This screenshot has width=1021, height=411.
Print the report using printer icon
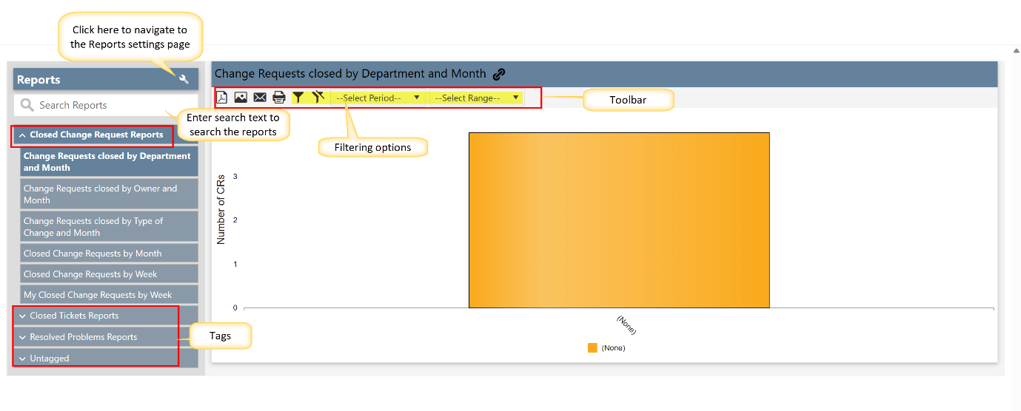coord(279,98)
